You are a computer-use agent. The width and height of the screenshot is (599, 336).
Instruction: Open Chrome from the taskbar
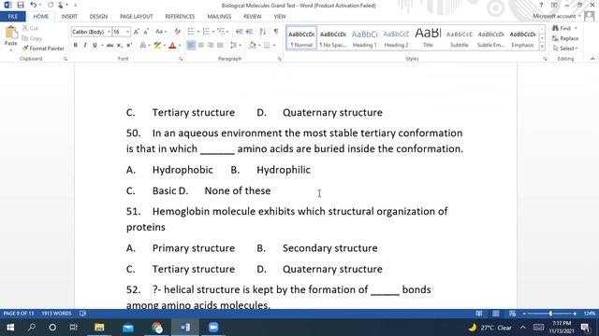point(156,328)
